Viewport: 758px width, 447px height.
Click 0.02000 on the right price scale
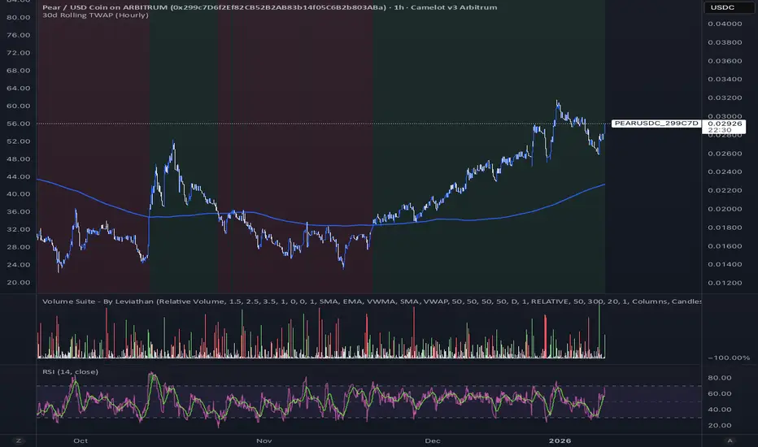pyautogui.click(x=725, y=209)
